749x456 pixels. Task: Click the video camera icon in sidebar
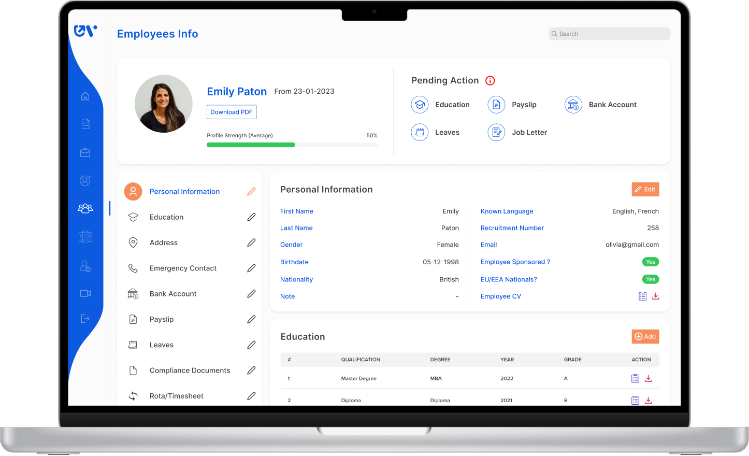pyautogui.click(x=85, y=293)
